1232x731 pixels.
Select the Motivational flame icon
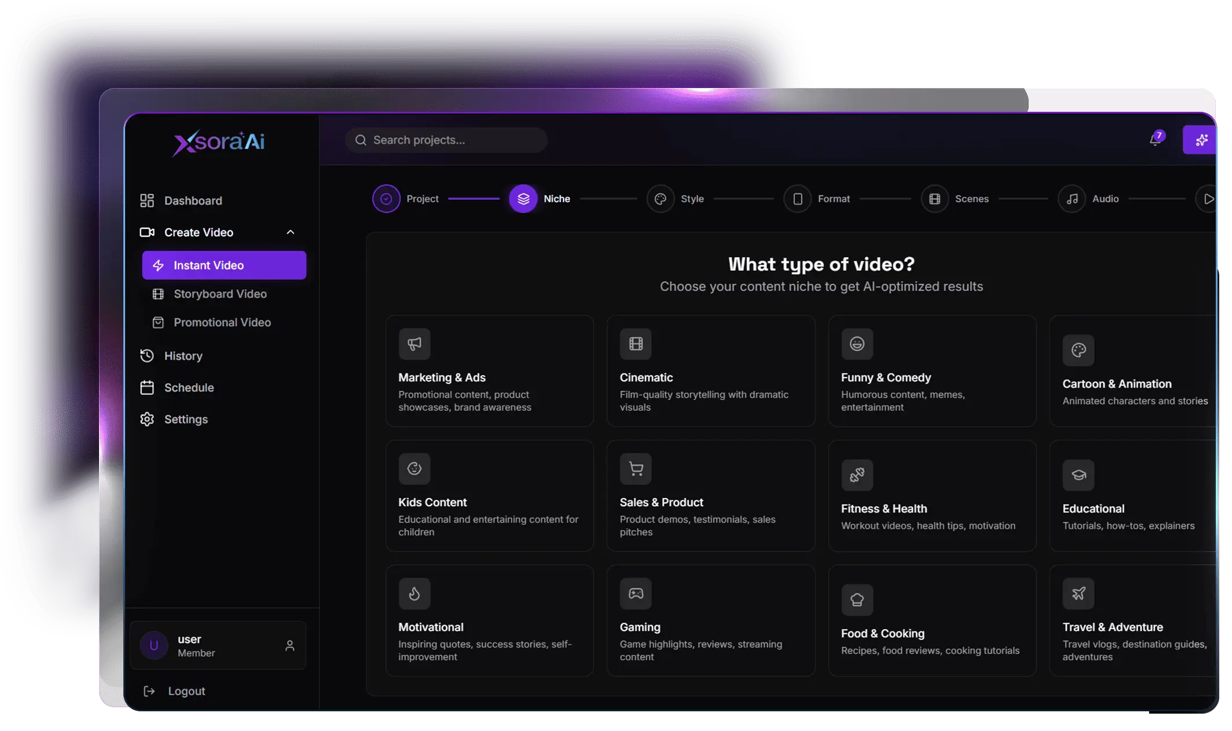(x=415, y=594)
